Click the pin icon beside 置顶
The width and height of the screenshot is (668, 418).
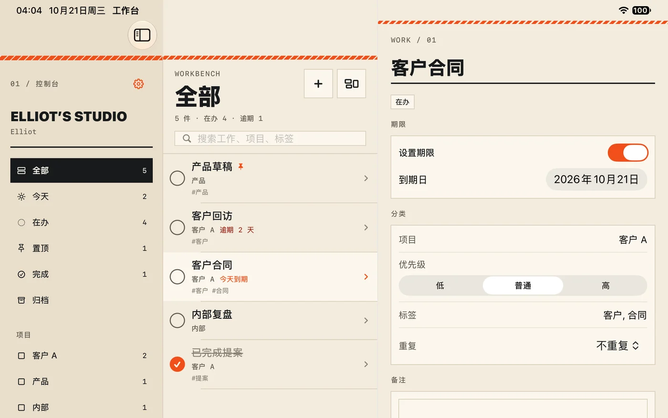click(21, 248)
